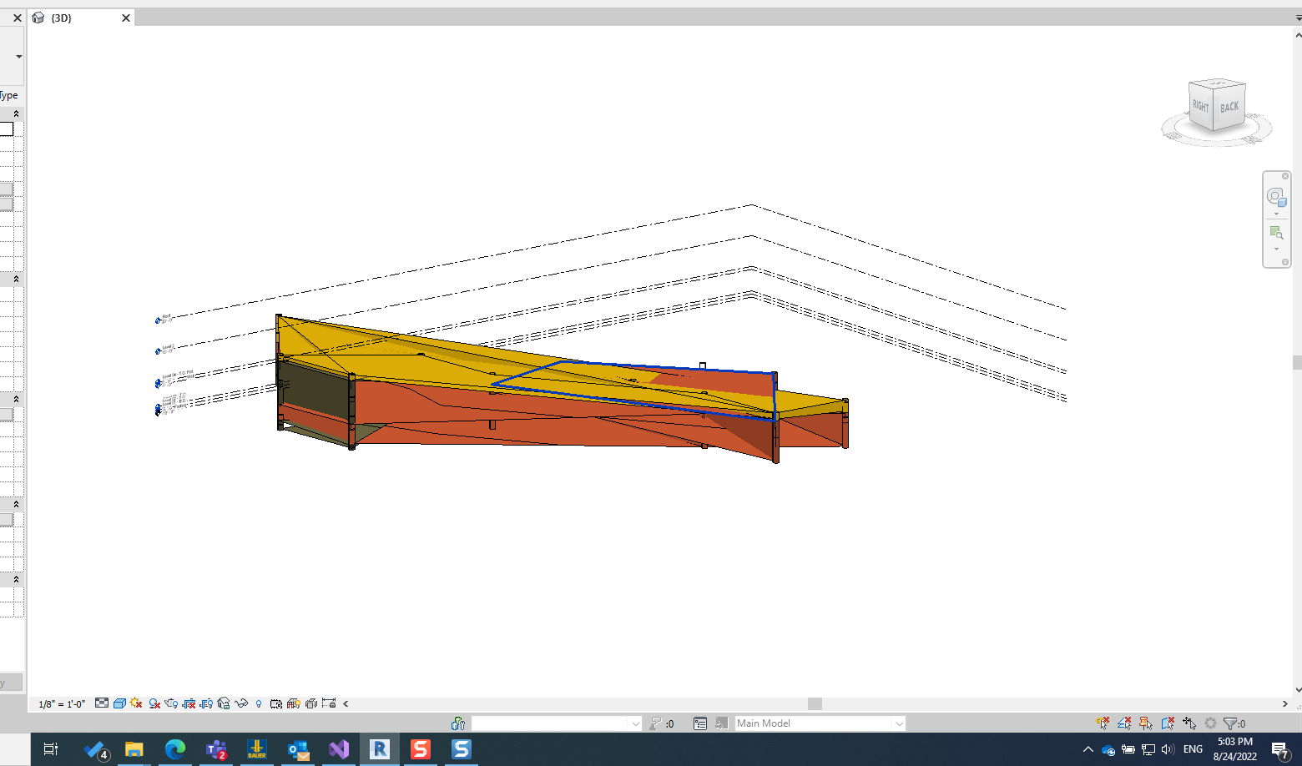Open the Main Model design option dropdown
Viewport: 1302px width, 766px height.
point(820,723)
